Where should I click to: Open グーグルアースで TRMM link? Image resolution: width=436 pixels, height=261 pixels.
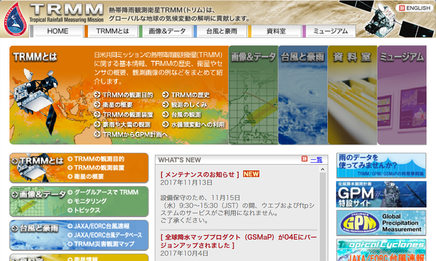(x=106, y=192)
